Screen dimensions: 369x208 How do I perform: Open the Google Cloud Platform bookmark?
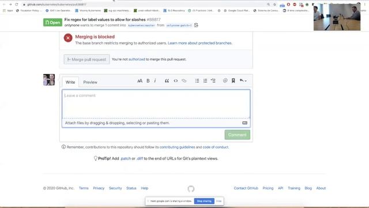[x=236, y=10]
